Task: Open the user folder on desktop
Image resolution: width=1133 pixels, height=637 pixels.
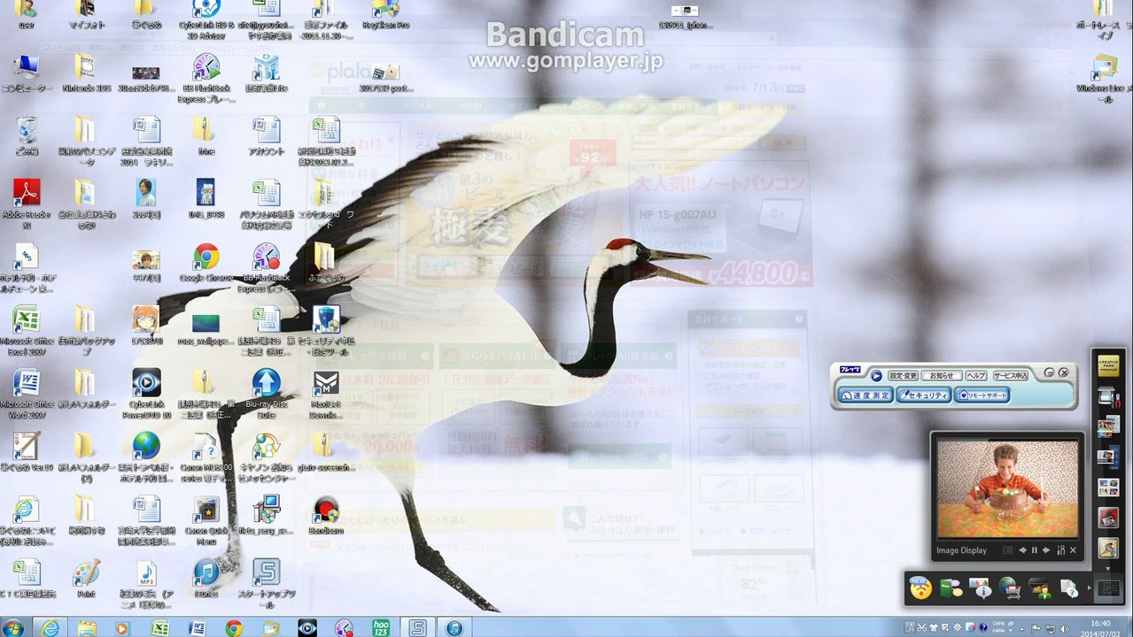Action: [27, 14]
